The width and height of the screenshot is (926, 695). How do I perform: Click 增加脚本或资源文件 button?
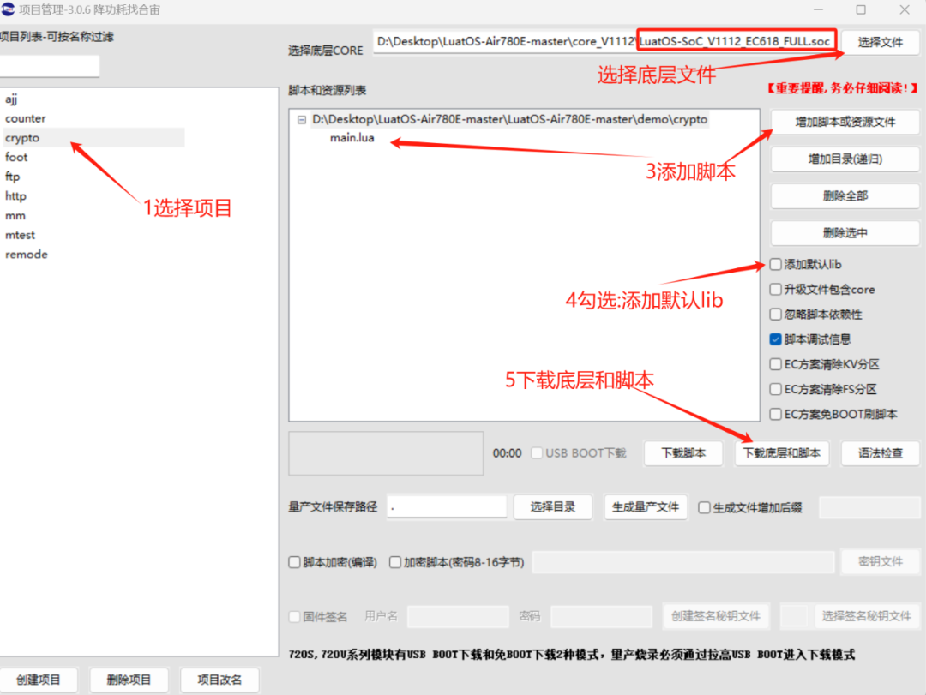pos(845,122)
